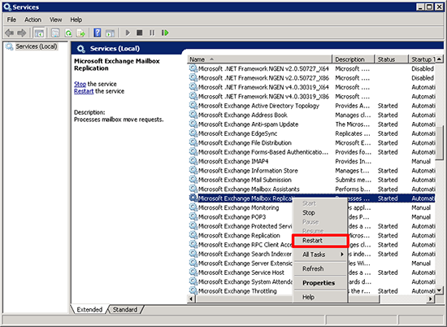Select Microsoft Exchange Forms-Based Authentication row
447x327 pixels.
[x=311, y=152]
